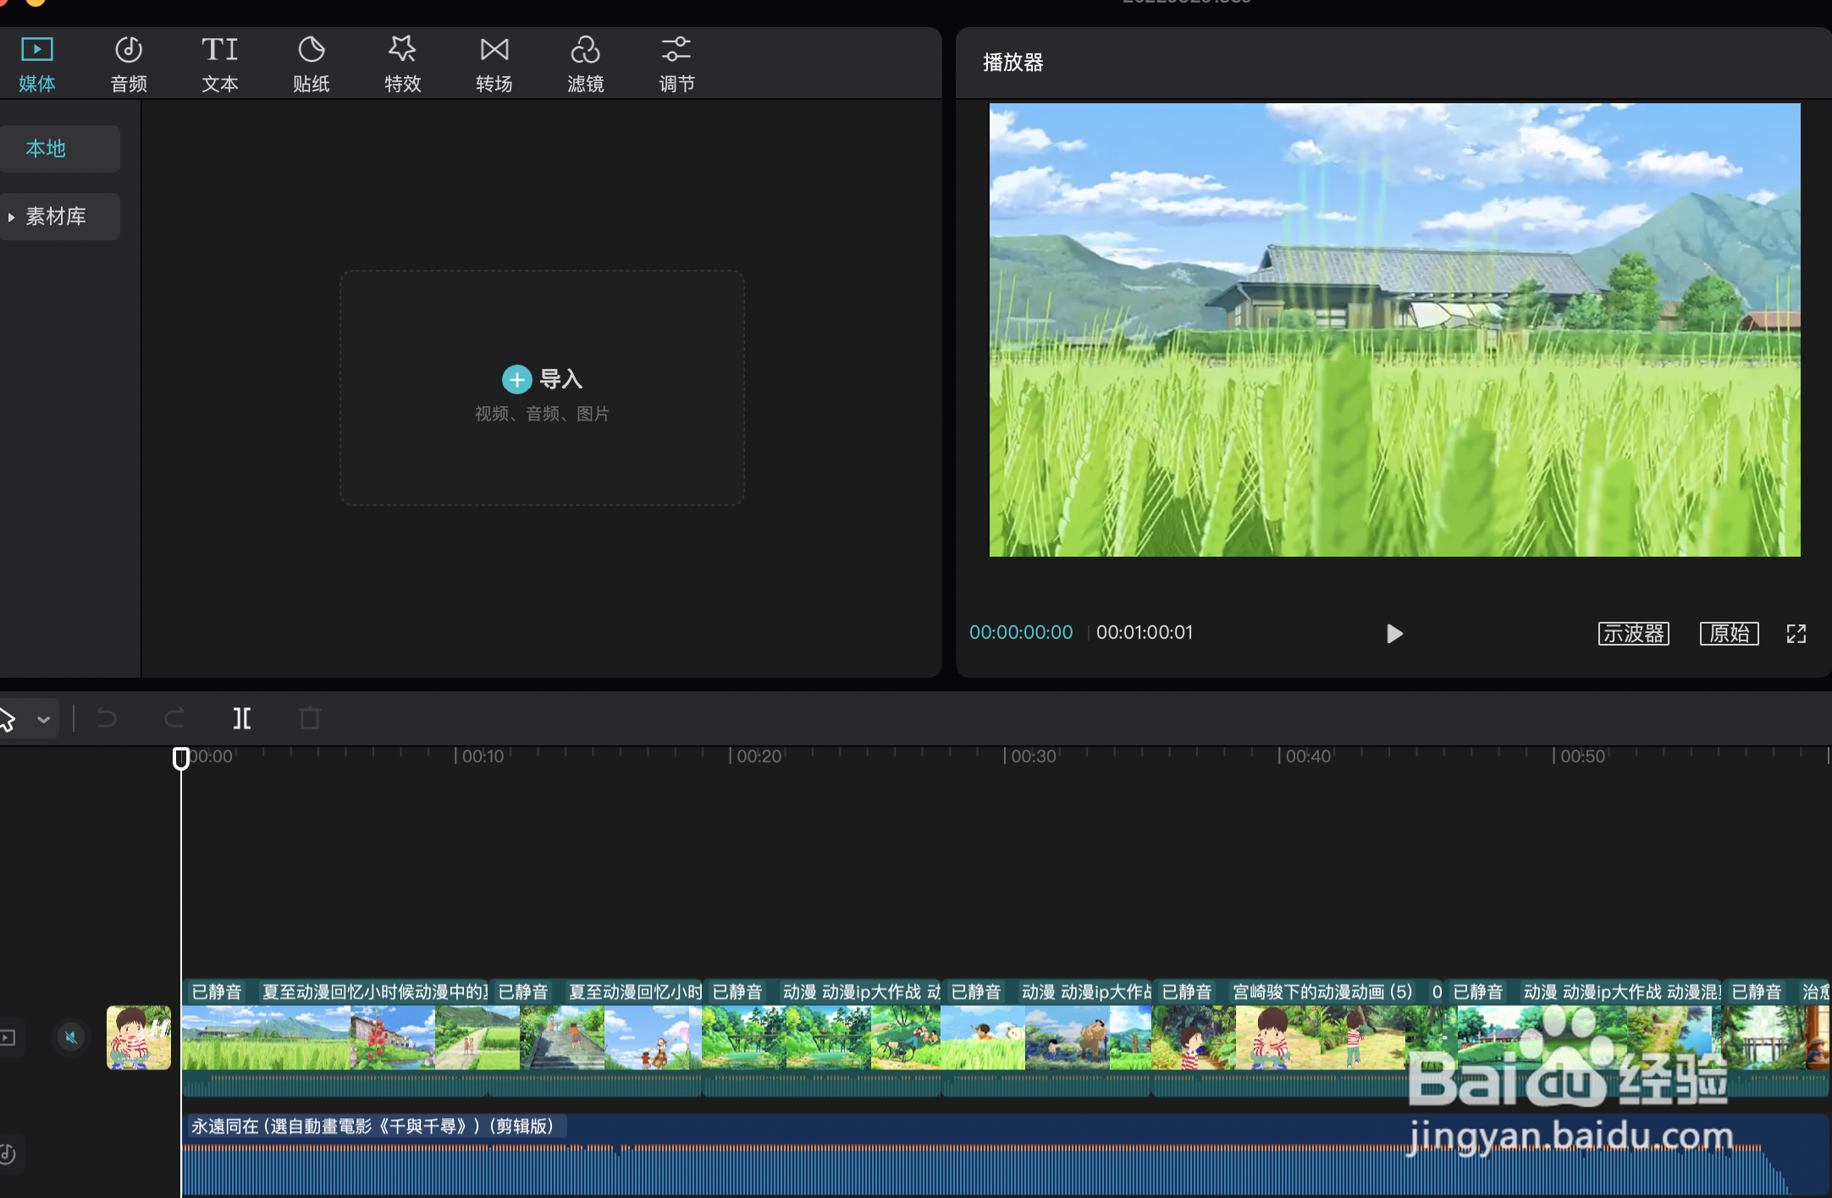This screenshot has height=1198, width=1832.
Task: Open the 音频 audio tab
Action: (x=129, y=64)
